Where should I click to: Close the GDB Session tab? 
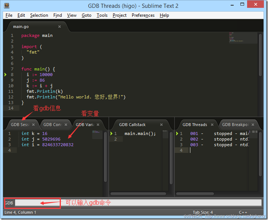pyautogui.click(x=34, y=125)
